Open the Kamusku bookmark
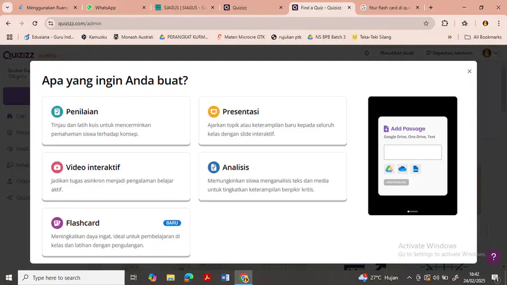 (94, 37)
